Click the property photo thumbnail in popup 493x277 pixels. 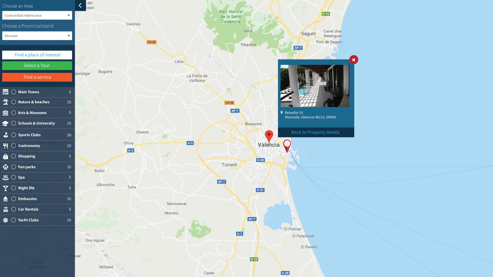315,86
